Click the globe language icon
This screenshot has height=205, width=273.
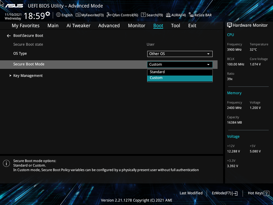pos(58,15)
